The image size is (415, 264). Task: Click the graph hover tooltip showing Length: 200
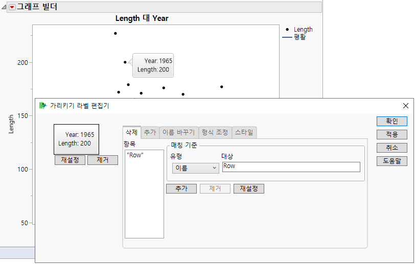(x=153, y=65)
